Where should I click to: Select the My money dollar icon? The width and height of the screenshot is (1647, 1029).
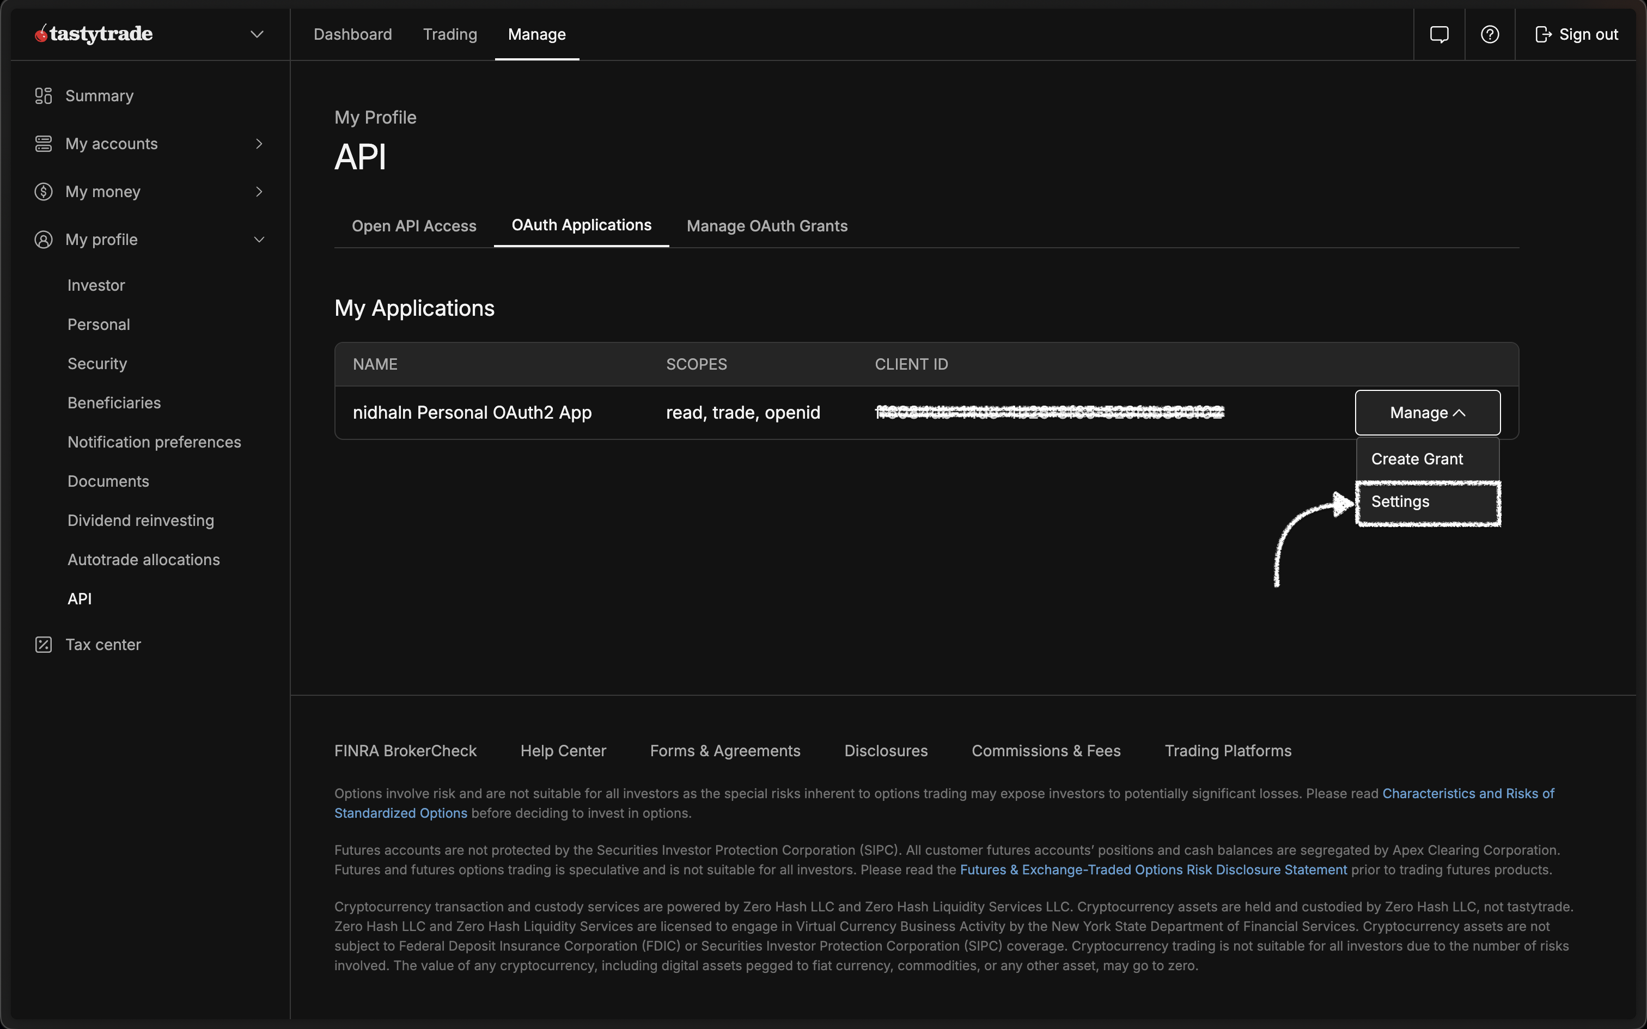click(44, 191)
